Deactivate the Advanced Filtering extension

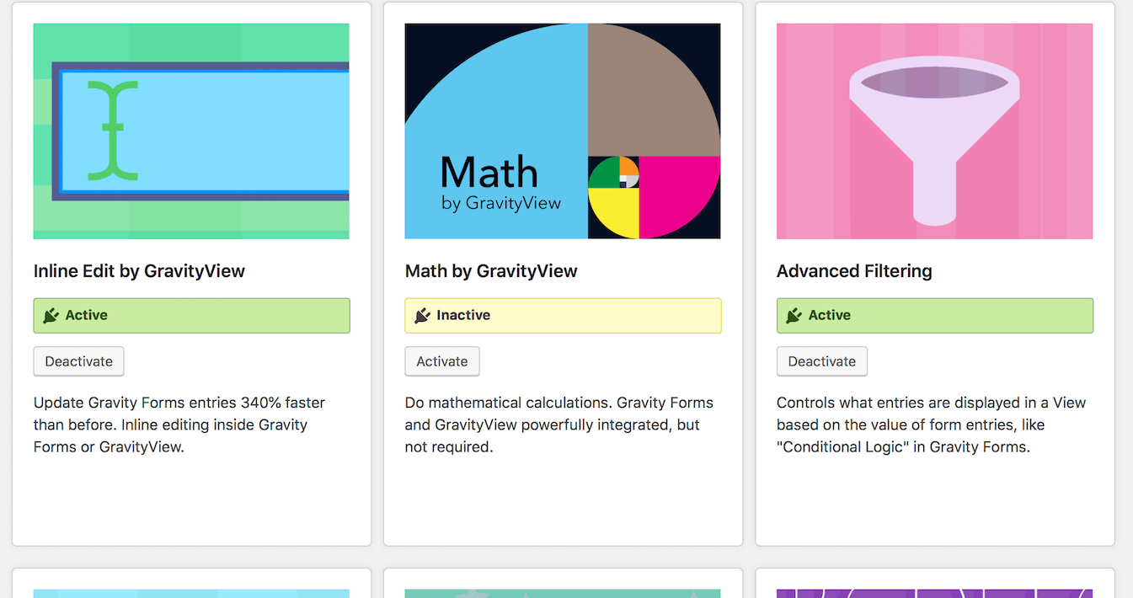coord(821,361)
